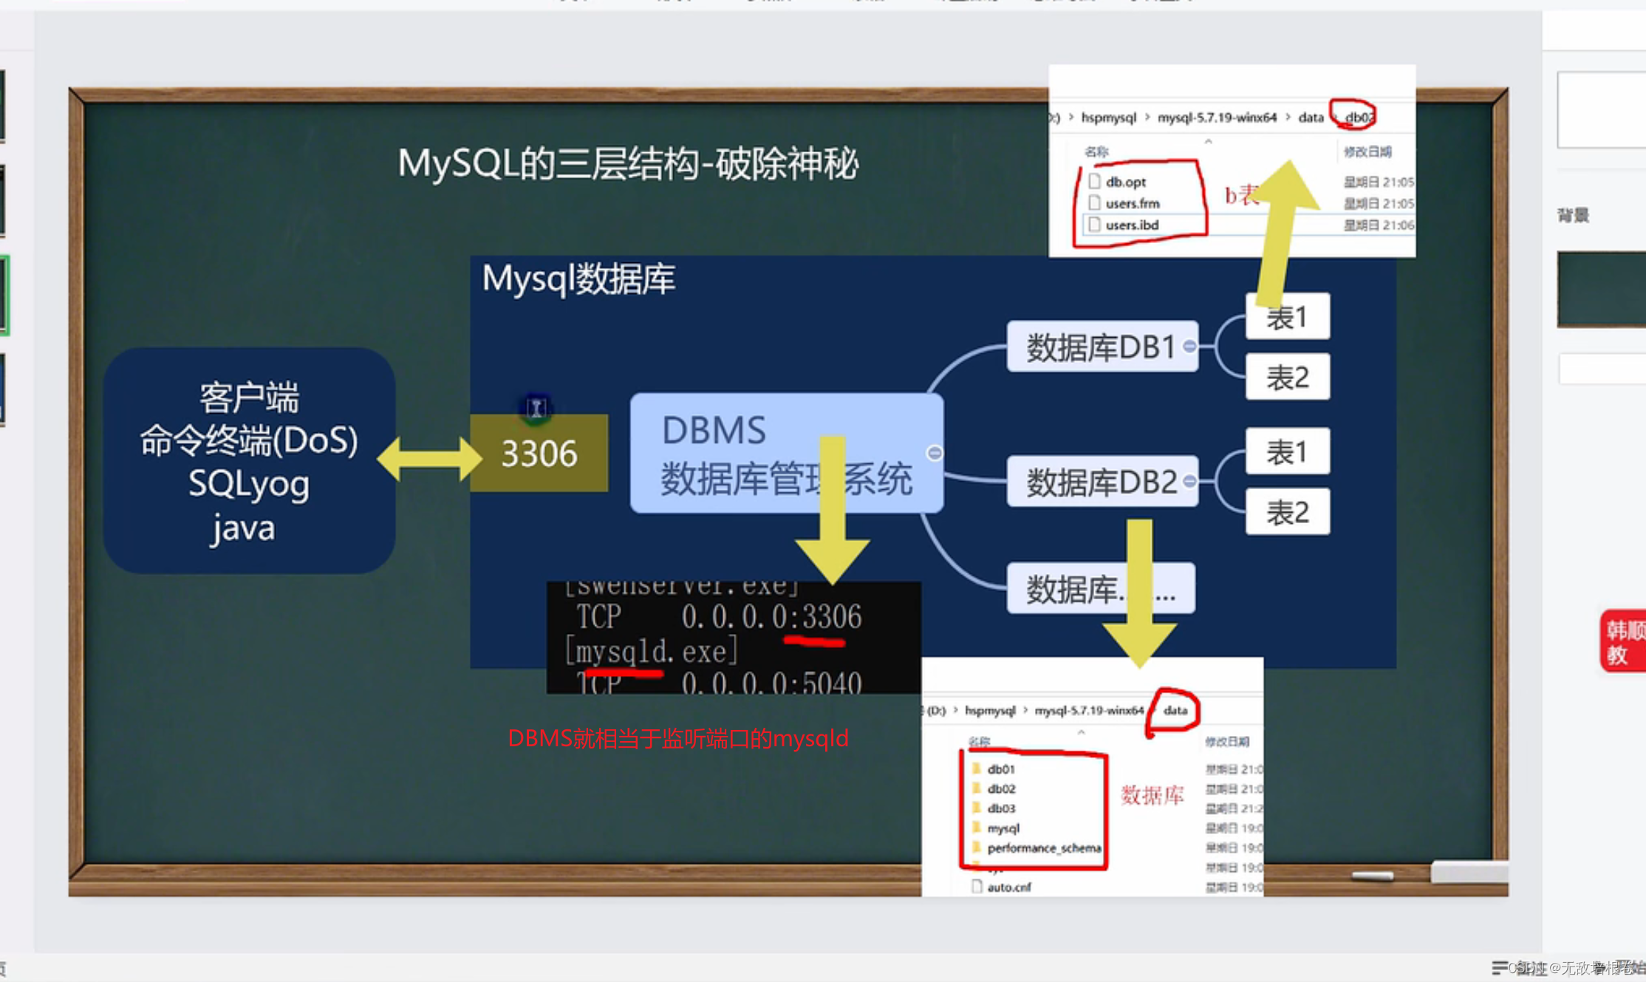Toggle sort arrow above db01 list
The image size is (1646, 982).
(x=1081, y=732)
